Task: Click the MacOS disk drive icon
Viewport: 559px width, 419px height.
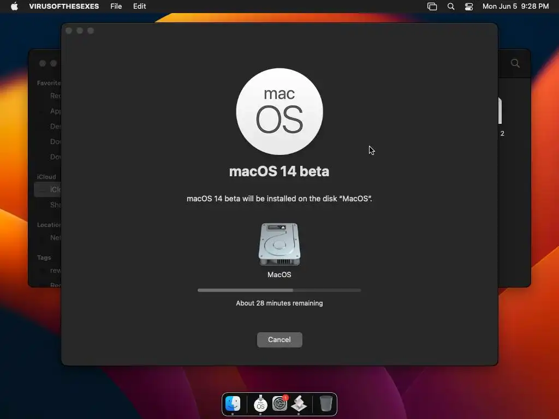Action: tap(279, 244)
